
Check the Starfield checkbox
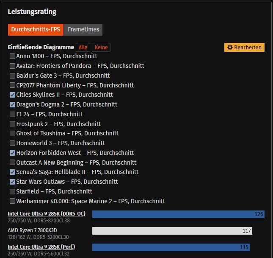tap(12, 191)
